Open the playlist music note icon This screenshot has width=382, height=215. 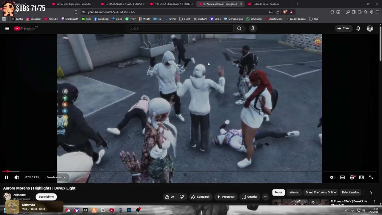[x=348, y=12]
